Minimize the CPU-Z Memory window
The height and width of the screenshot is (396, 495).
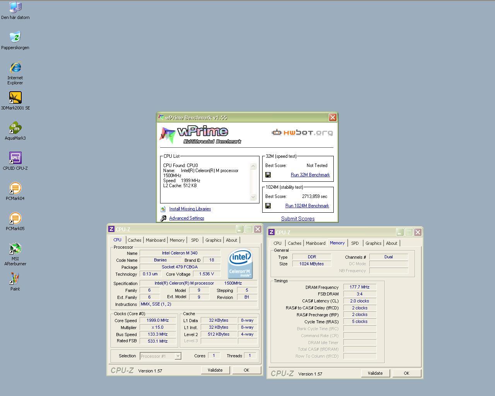[x=400, y=232]
